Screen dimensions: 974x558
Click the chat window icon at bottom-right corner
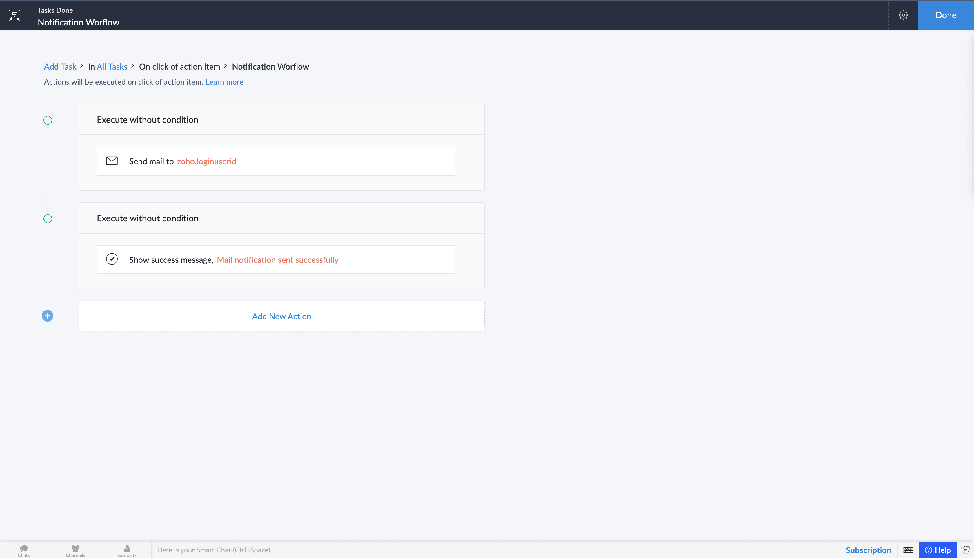965,550
